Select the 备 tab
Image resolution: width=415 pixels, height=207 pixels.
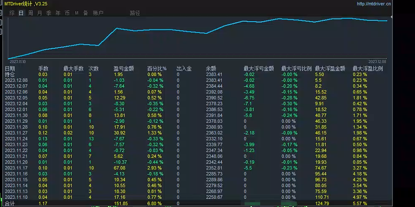tap(85, 13)
